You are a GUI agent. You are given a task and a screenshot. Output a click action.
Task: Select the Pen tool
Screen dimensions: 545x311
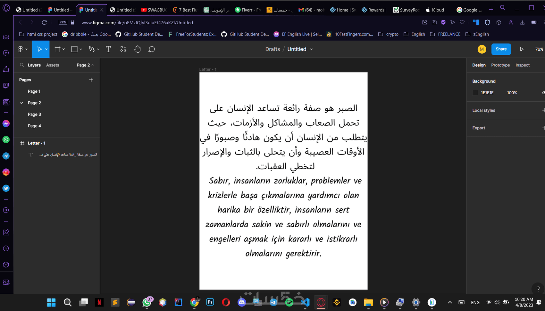[91, 49]
